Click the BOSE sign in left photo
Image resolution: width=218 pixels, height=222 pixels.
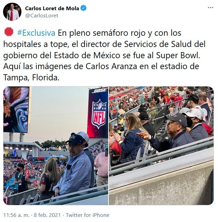(x=99, y=91)
